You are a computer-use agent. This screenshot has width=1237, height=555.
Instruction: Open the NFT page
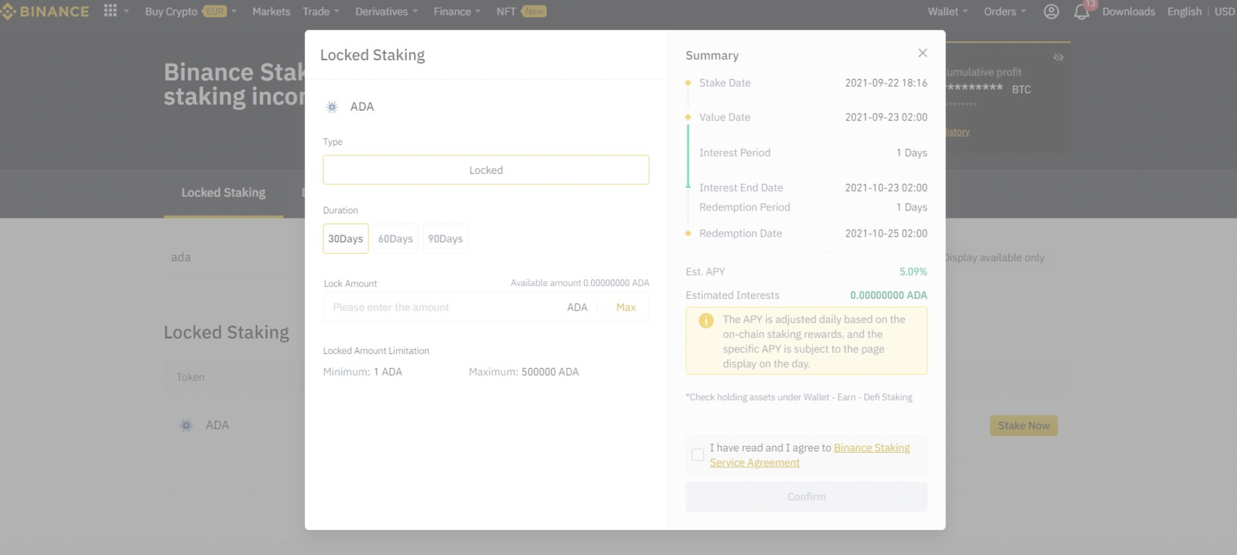point(521,12)
